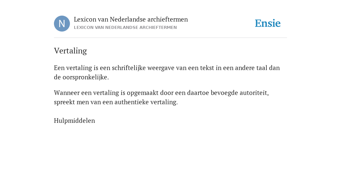Click the horizontal divider below the header
The width and height of the screenshot is (341, 170).
point(170,38)
